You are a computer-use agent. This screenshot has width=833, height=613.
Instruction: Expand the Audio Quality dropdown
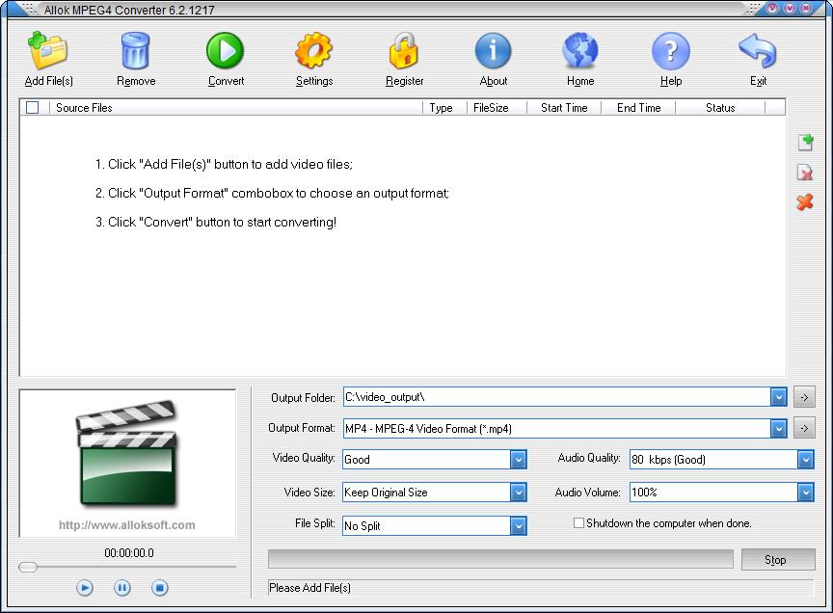(805, 460)
